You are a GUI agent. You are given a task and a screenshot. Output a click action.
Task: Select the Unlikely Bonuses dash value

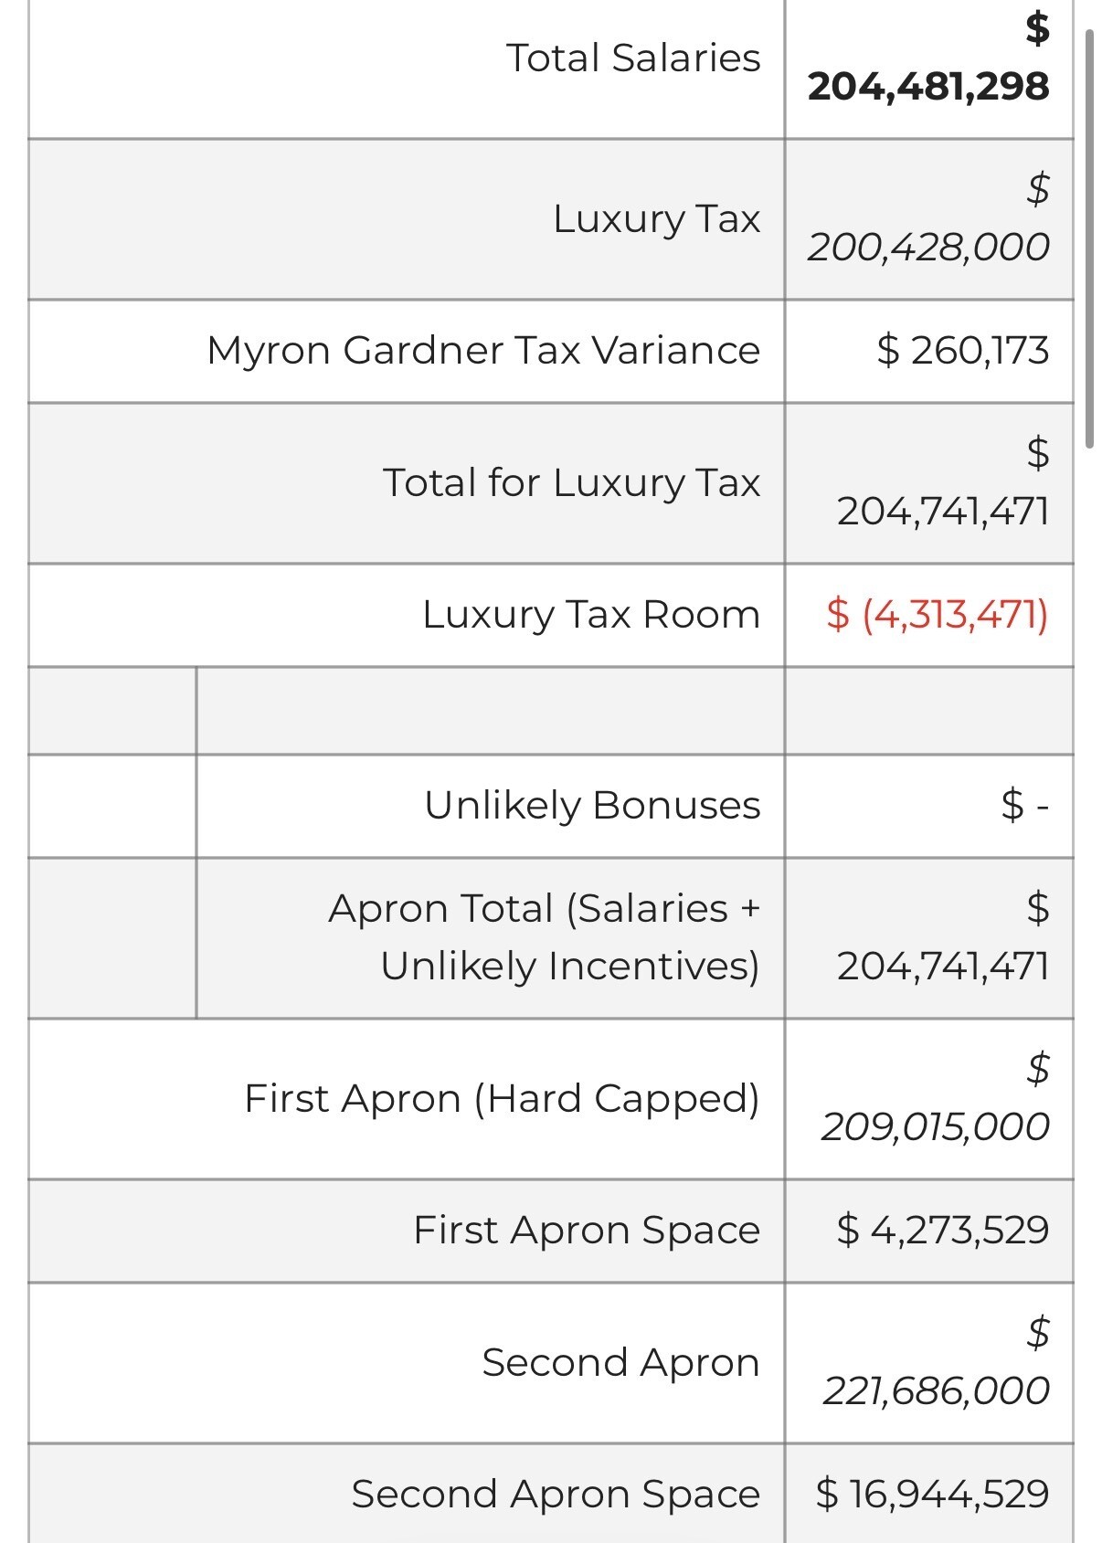pos(1025,806)
